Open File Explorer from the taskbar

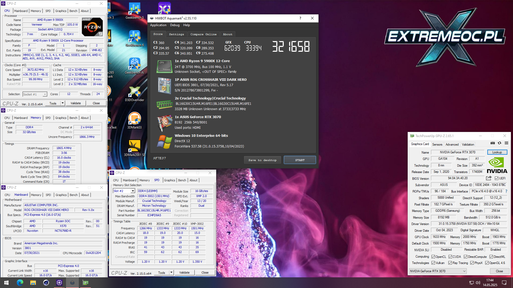click(x=33, y=283)
